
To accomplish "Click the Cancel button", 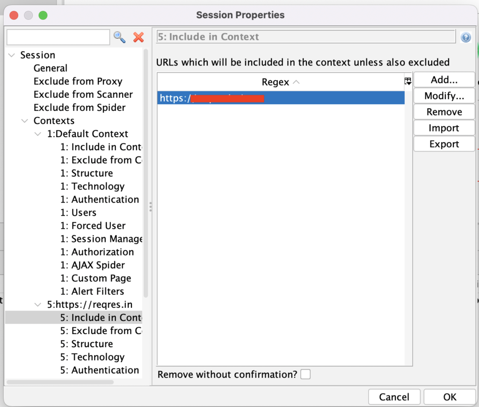I will pyautogui.click(x=394, y=397).
